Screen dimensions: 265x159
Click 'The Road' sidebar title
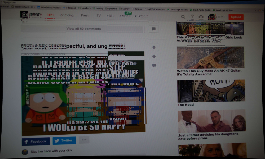(185, 105)
